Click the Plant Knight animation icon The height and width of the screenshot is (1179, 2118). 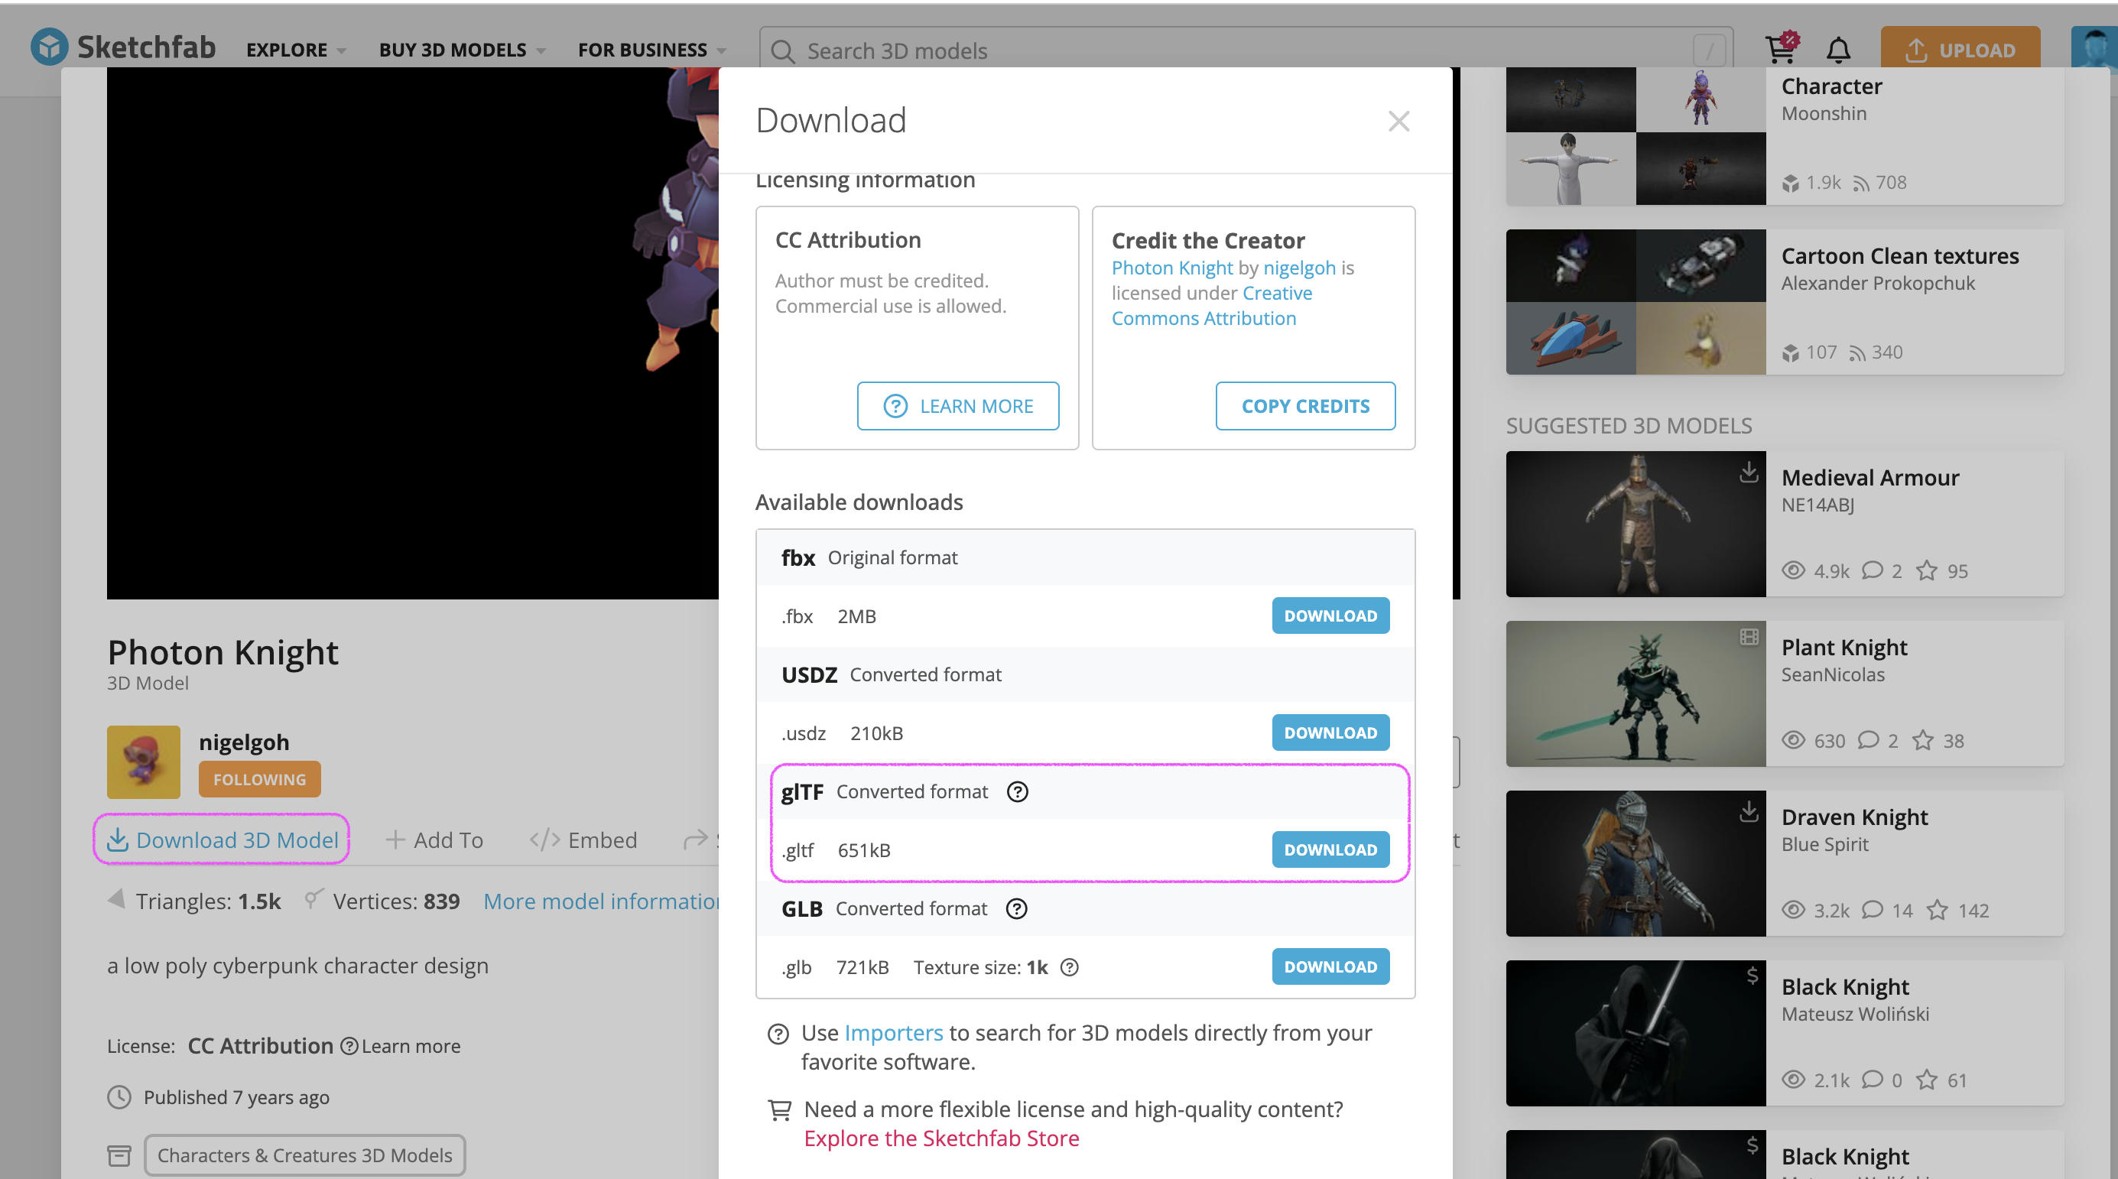pyautogui.click(x=1749, y=636)
